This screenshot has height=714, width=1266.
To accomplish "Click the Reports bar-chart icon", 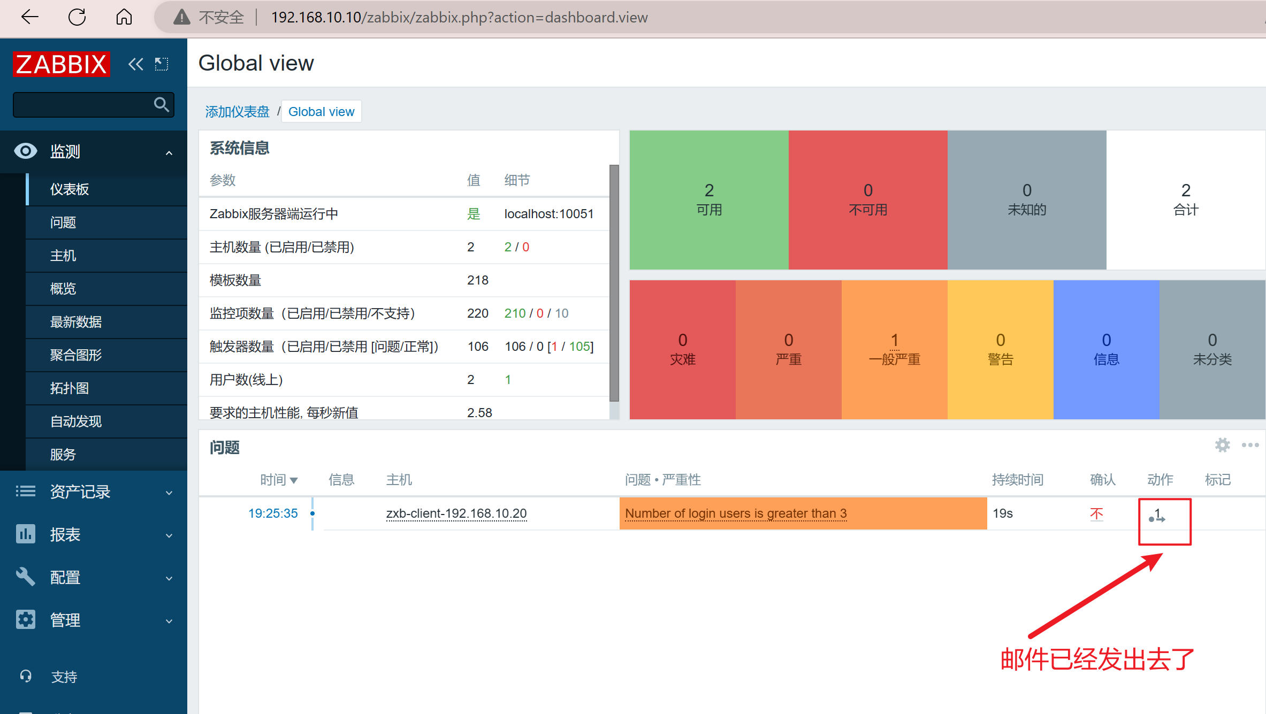I will pos(25,534).
